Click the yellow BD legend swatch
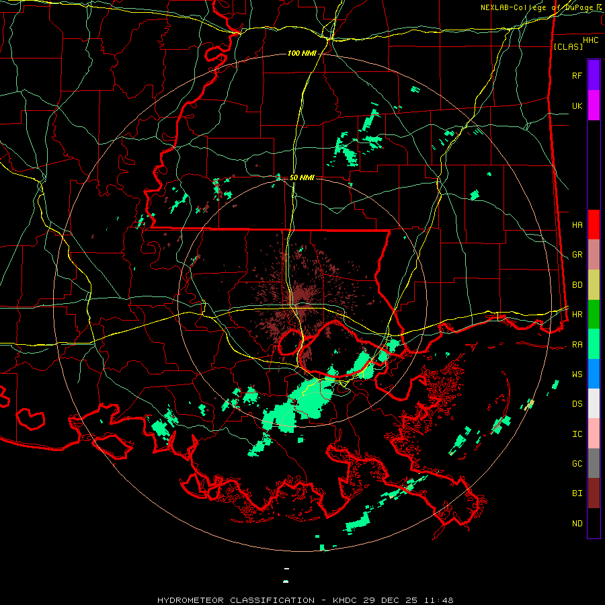This screenshot has width=605, height=605. coord(594,285)
